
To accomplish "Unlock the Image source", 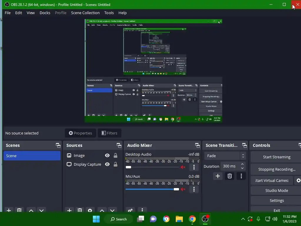I will point(115,155).
